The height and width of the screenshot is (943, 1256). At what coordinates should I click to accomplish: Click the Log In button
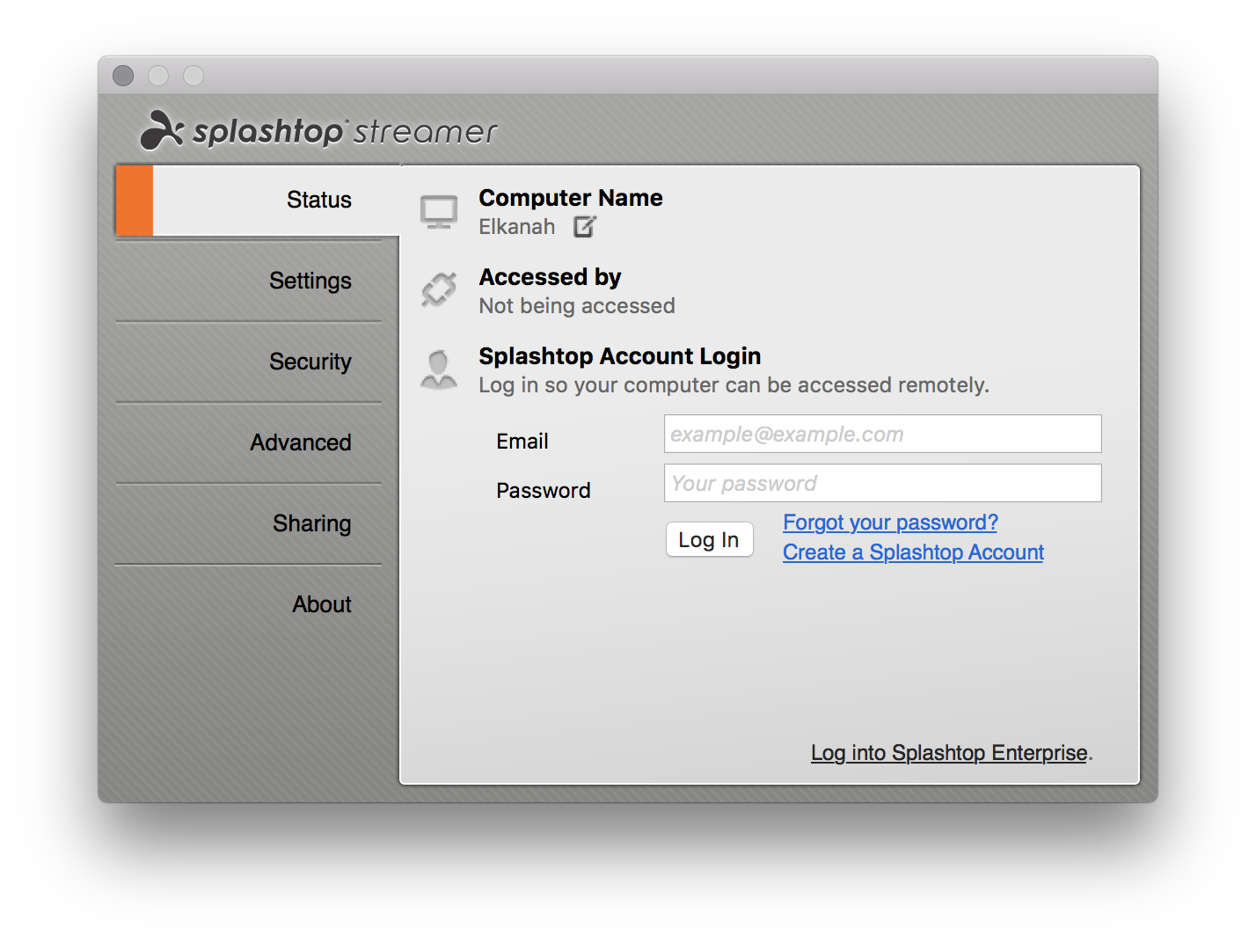tap(710, 539)
